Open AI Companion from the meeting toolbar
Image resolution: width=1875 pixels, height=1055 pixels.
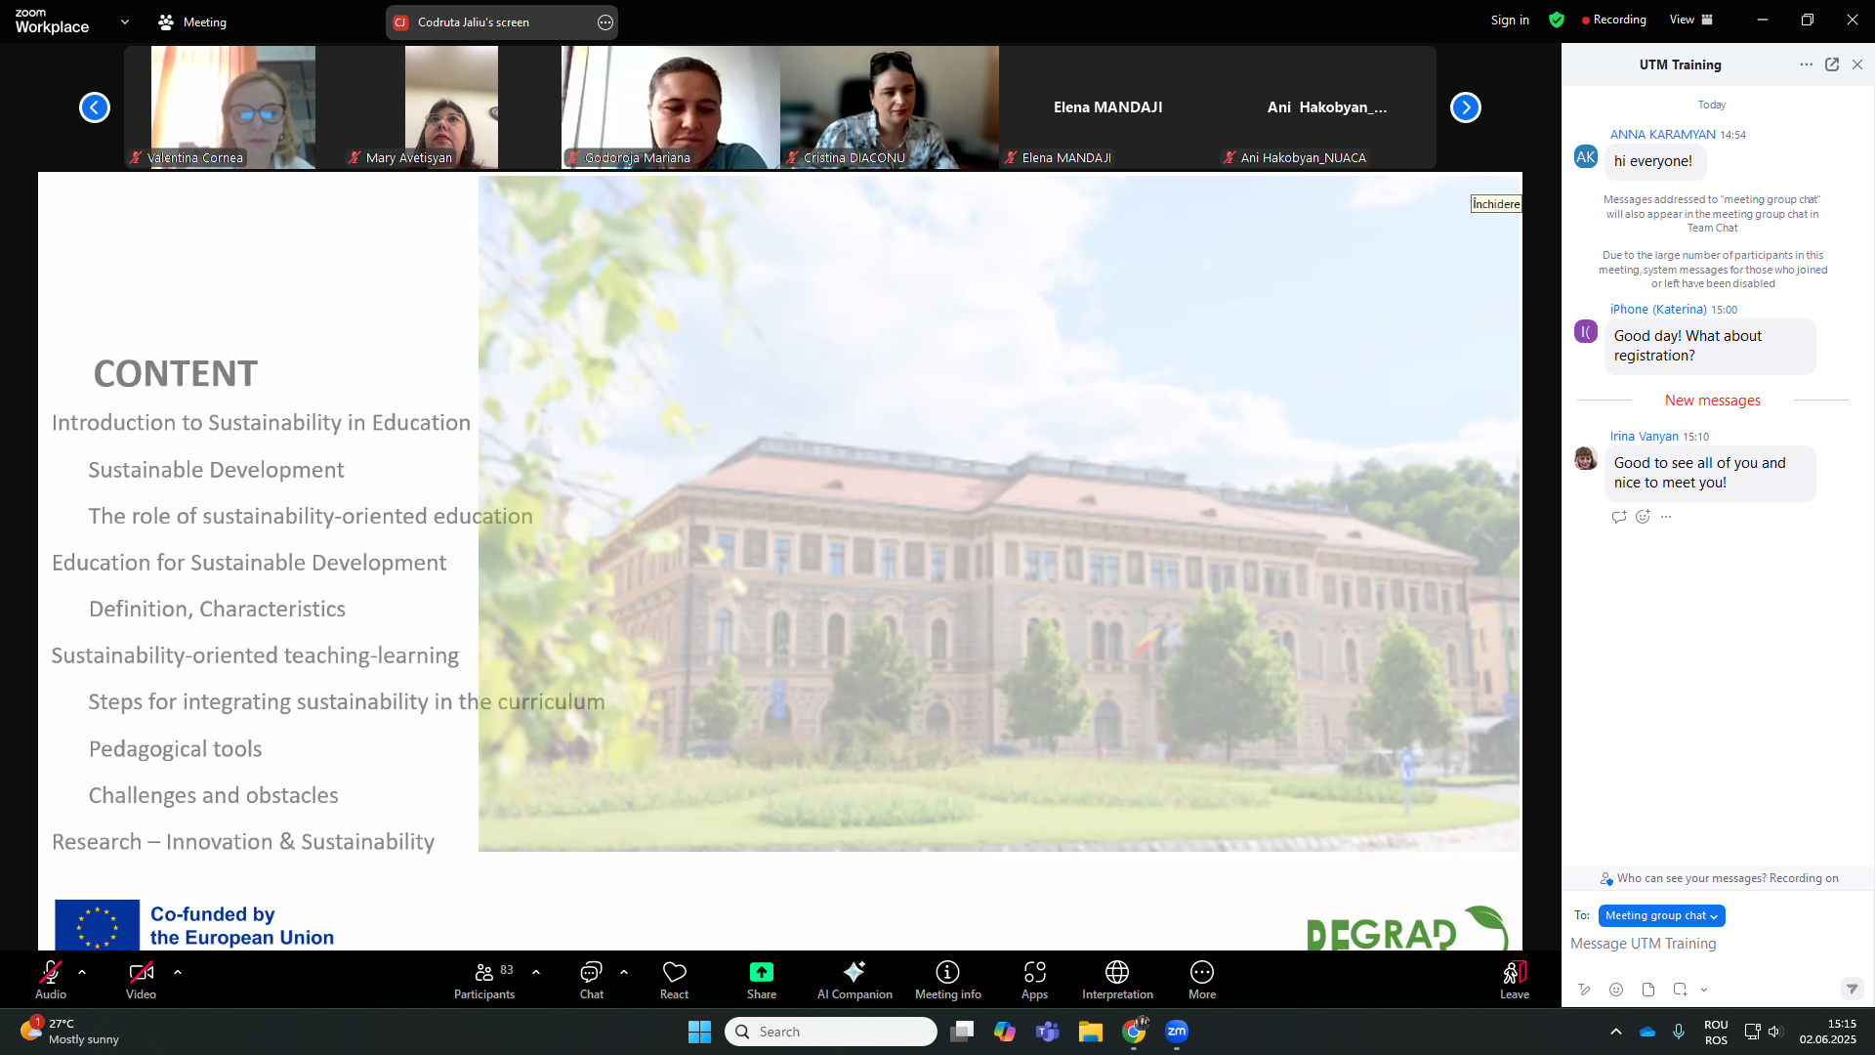pos(854,979)
